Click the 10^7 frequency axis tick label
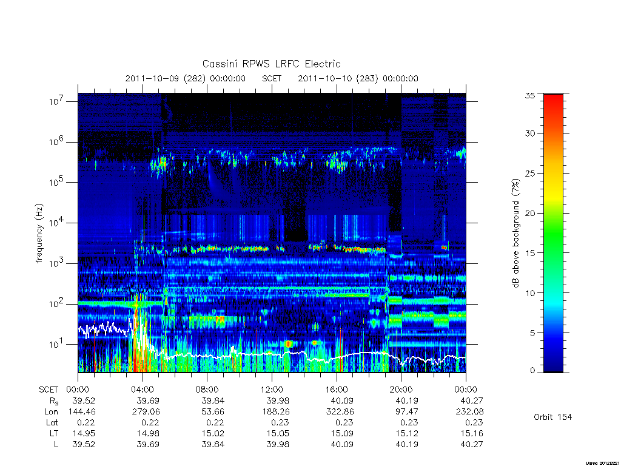Viewport: 621px width, 466px height. [58, 101]
